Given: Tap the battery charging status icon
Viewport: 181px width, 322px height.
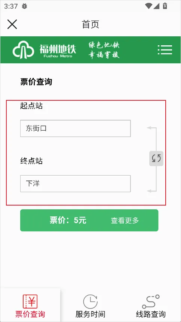Looking at the screenshot, I should pos(165,6).
